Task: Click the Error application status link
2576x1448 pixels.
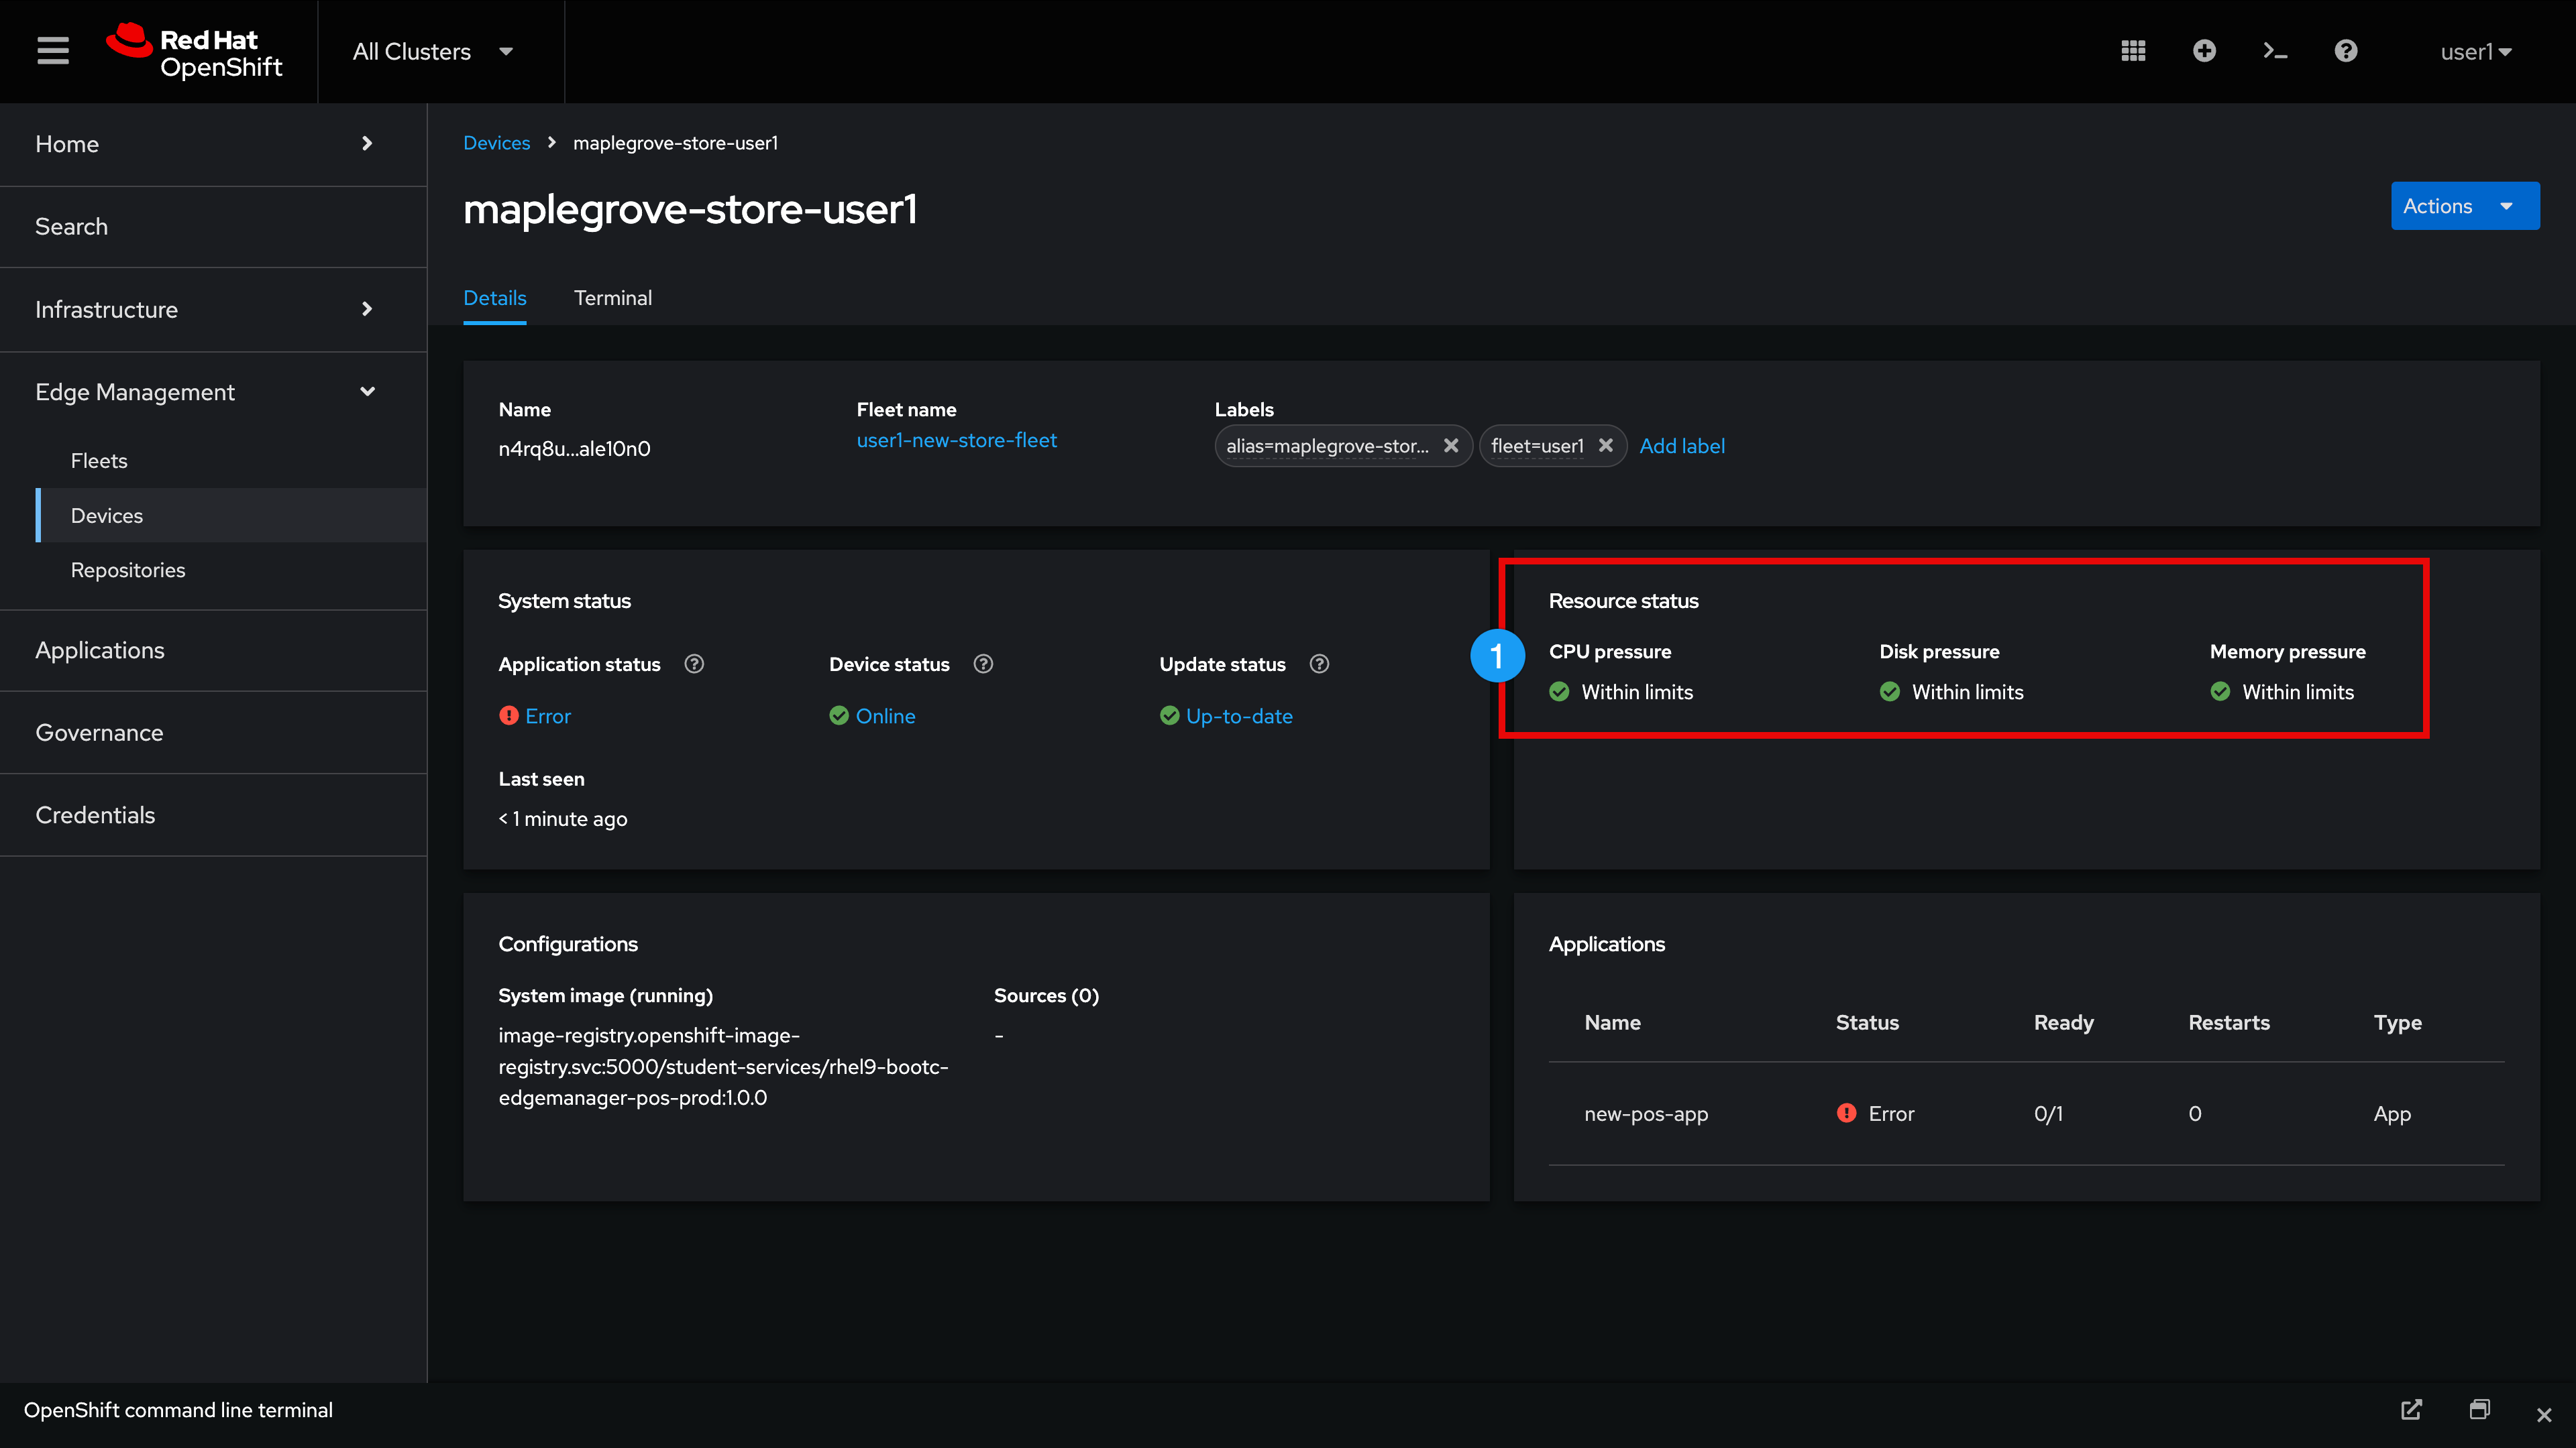Action: [x=548, y=715]
